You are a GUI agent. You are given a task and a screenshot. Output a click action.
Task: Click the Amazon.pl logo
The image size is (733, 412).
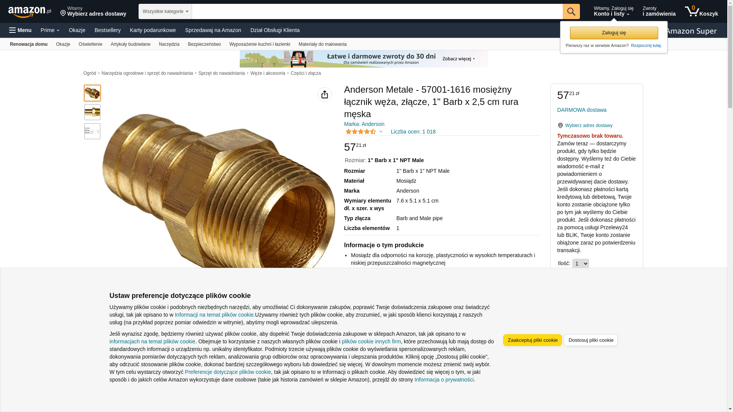[30, 12]
